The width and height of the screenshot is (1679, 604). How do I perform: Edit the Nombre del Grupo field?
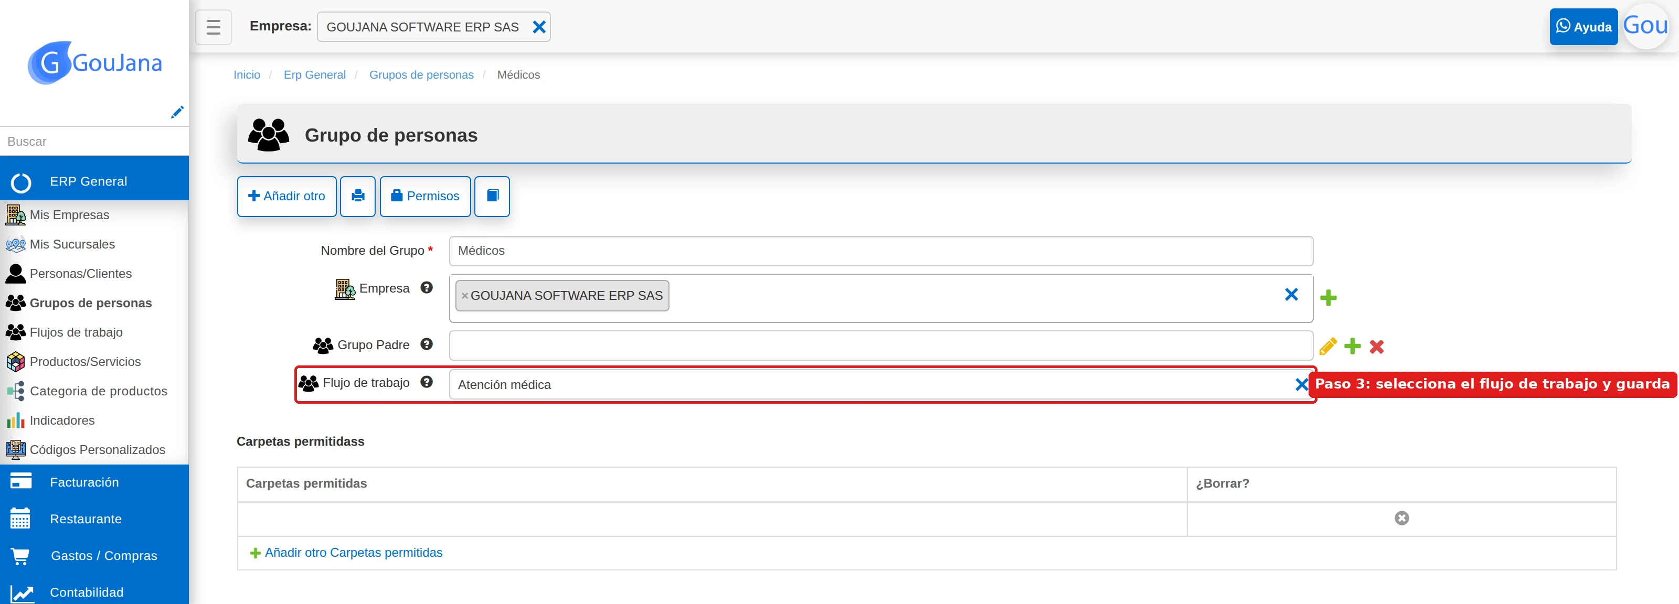pyautogui.click(x=880, y=251)
